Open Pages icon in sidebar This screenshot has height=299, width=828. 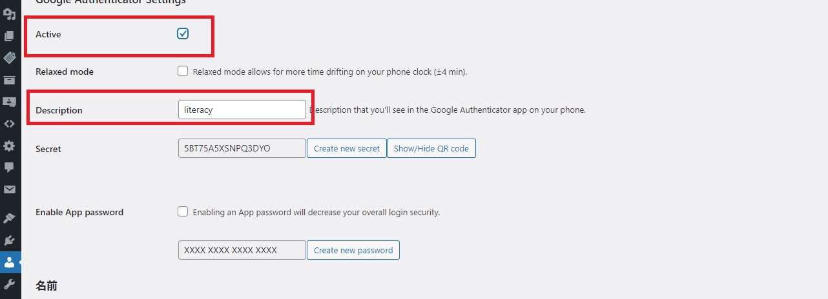(9, 36)
